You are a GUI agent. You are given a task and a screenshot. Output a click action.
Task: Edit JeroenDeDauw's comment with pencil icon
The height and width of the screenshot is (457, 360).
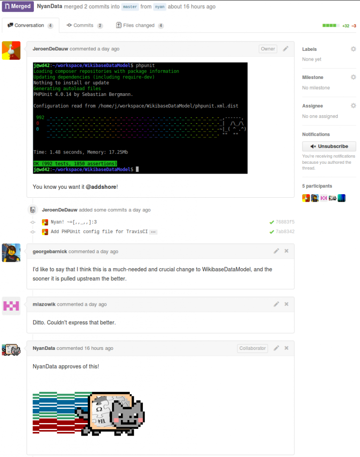point(286,49)
